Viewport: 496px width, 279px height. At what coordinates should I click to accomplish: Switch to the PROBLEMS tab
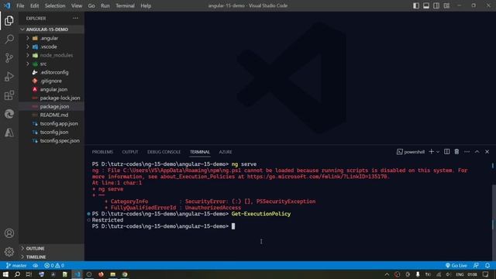coord(102,152)
